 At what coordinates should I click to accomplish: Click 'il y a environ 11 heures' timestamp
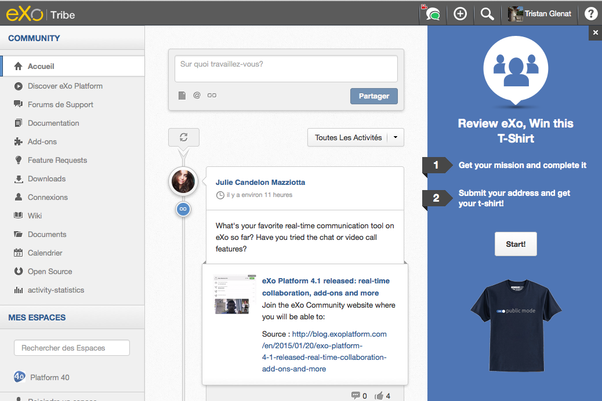pyautogui.click(x=259, y=195)
